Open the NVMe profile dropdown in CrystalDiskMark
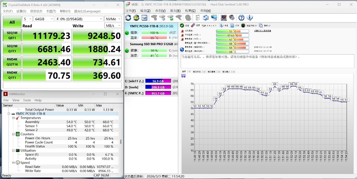Image resolution: width=357 pixels, height=179 pixels. 113,19
